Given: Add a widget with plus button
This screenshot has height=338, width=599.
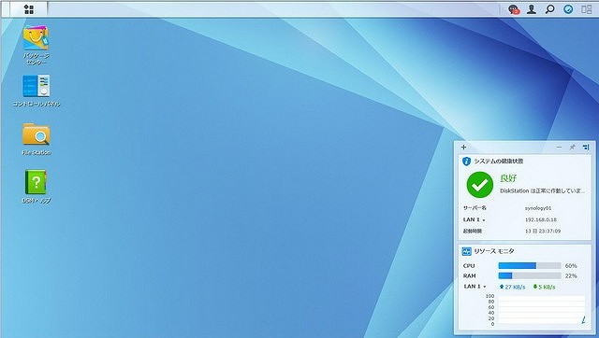Looking at the screenshot, I should point(463,148).
